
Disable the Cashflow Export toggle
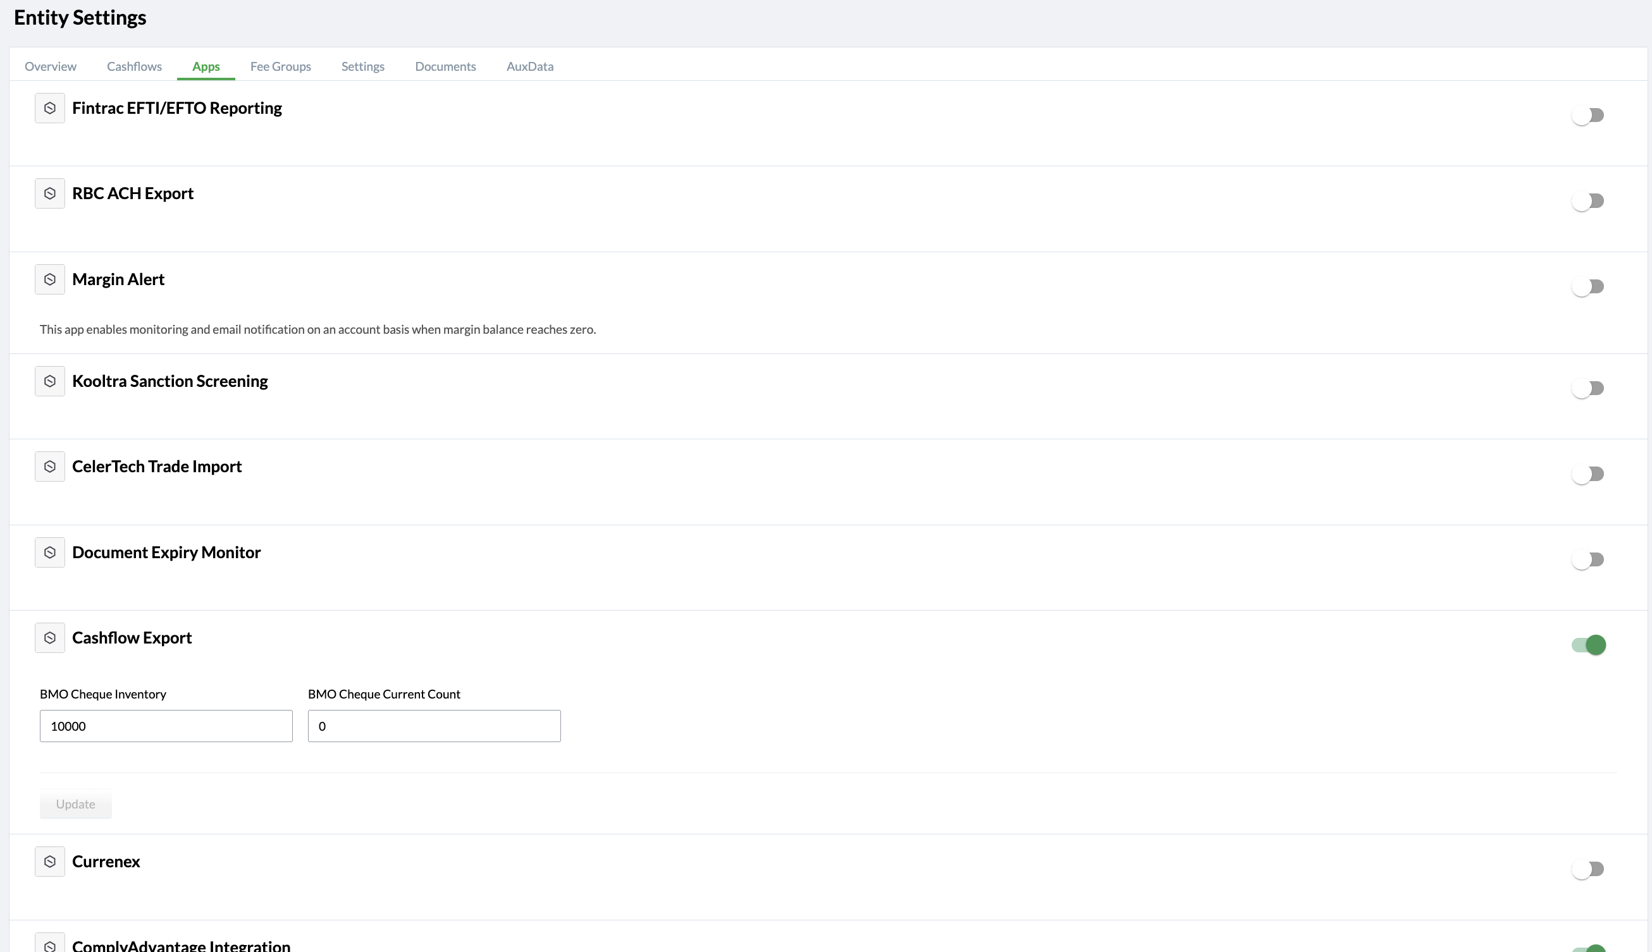[1588, 645]
